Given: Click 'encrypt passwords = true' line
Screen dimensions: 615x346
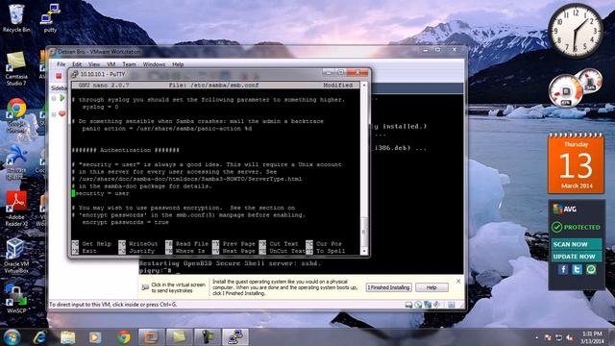Looking at the screenshot, I should 125,222.
